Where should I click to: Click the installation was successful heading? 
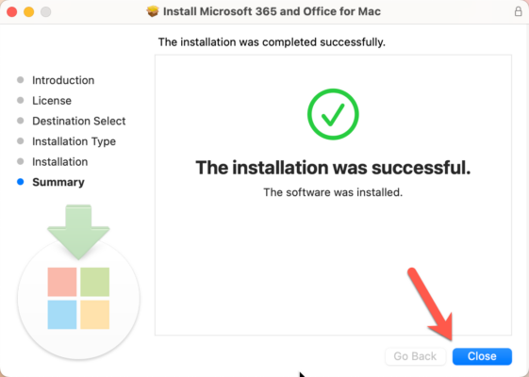(333, 168)
